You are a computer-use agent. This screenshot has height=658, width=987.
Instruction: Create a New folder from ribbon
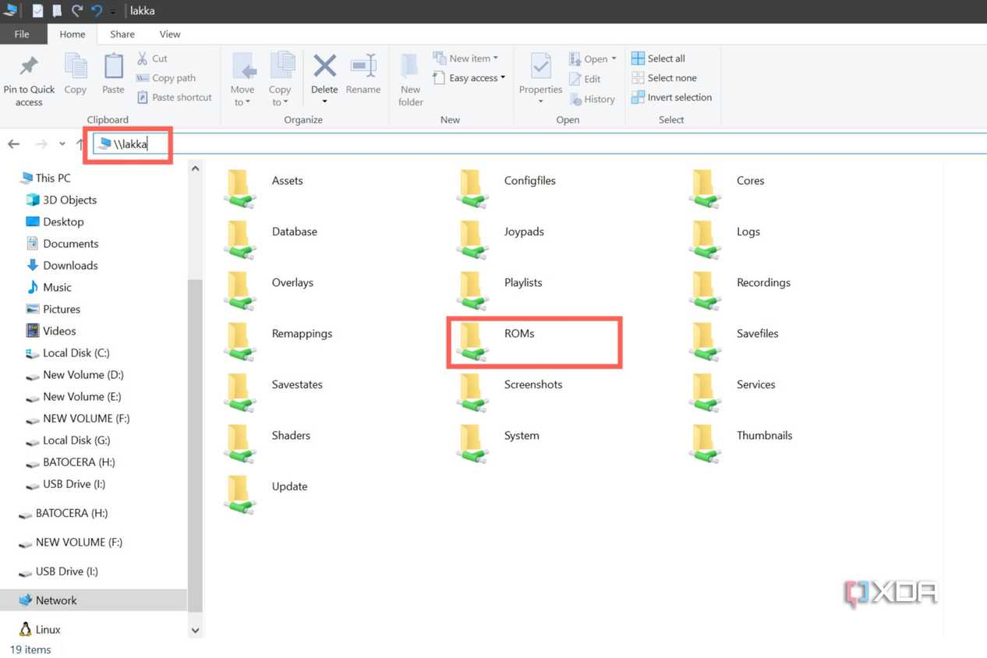click(x=411, y=80)
